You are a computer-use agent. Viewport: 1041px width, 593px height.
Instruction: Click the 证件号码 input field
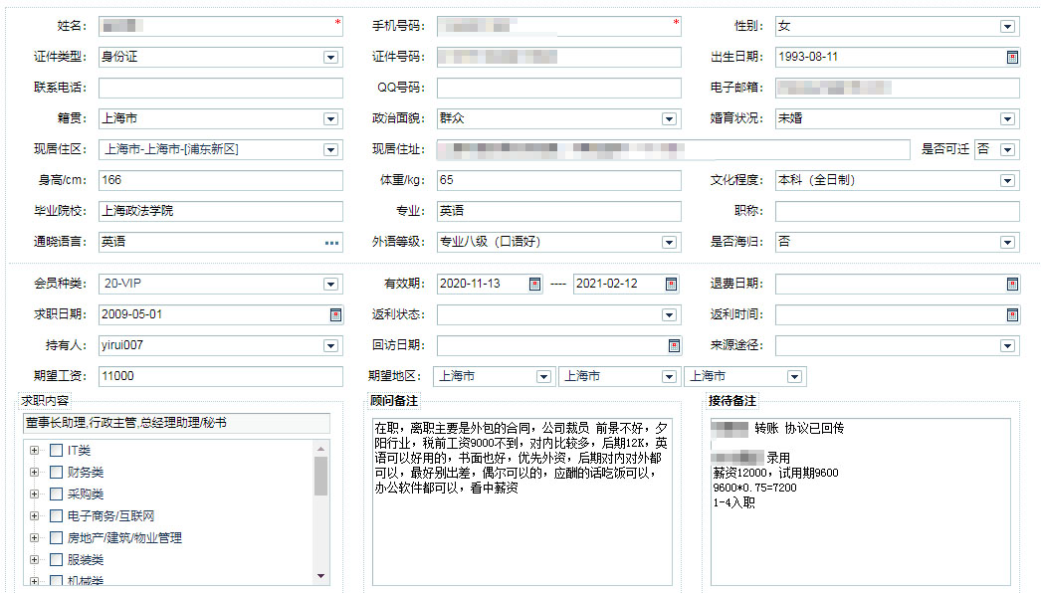point(559,57)
